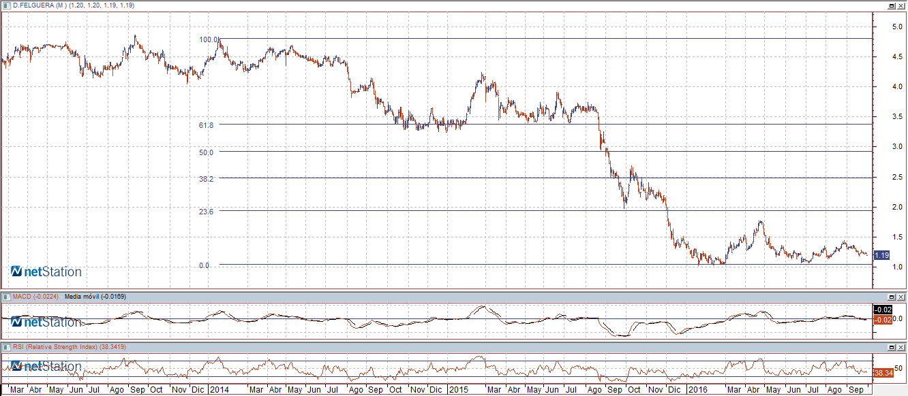Maximize the D.FELGUERA price chart panel
Screen dimensions: 908x396
(x=892, y=5)
